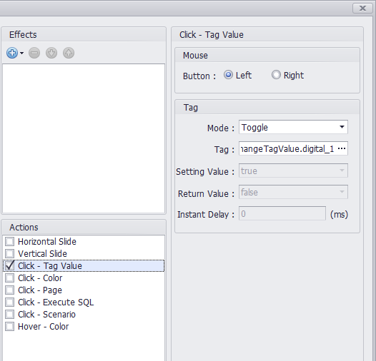The height and width of the screenshot is (361, 376).
Task: Click the remove effect minus icon
Action: click(x=34, y=53)
